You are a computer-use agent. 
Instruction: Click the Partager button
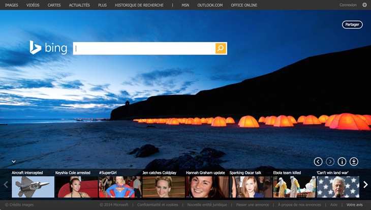pyautogui.click(x=352, y=24)
